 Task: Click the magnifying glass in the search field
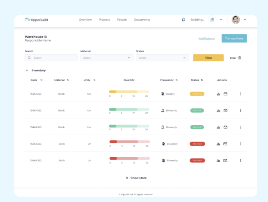click(x=29, y=58)
